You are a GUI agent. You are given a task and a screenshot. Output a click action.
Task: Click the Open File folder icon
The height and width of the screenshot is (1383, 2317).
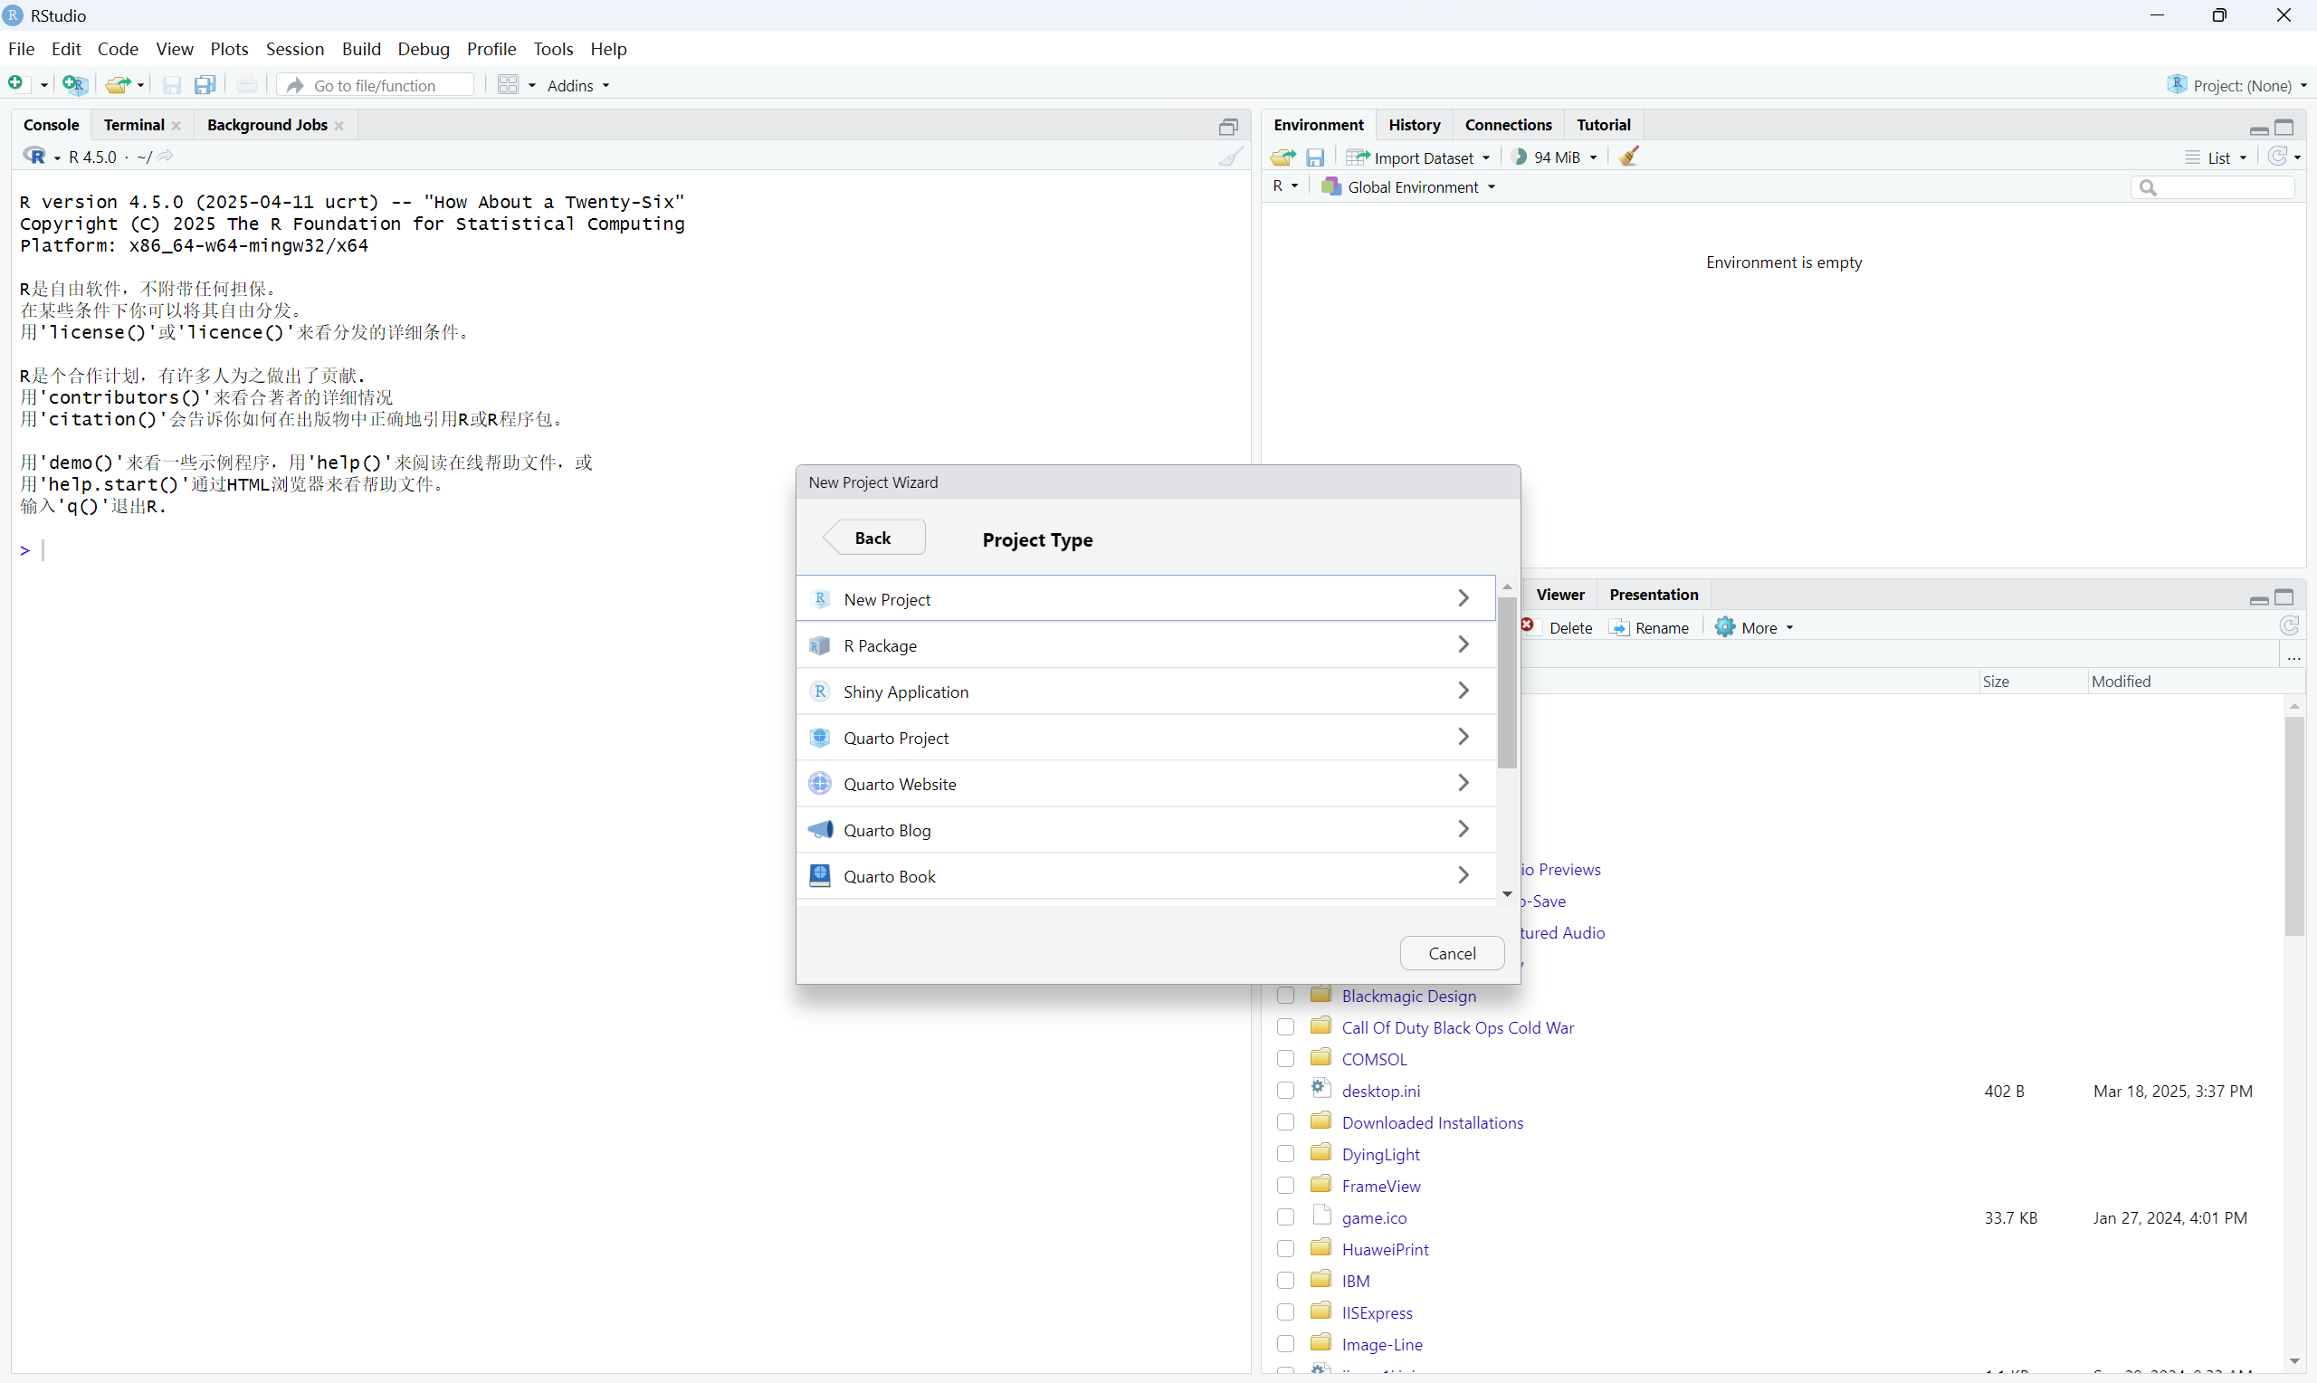[x=118, y=85]
